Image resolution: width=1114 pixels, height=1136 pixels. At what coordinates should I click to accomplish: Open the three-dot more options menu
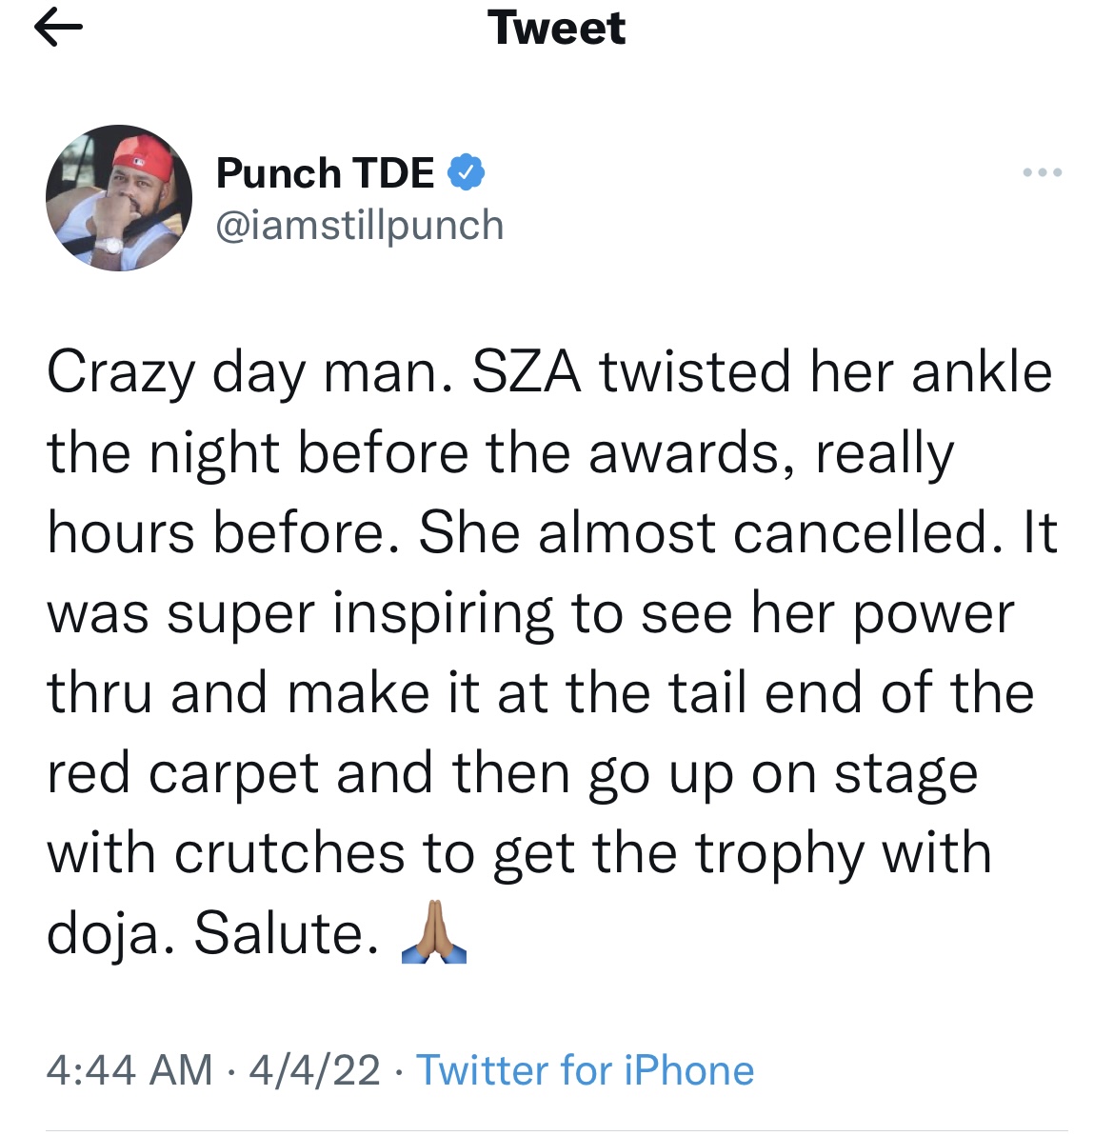[x=1042, y=172]
